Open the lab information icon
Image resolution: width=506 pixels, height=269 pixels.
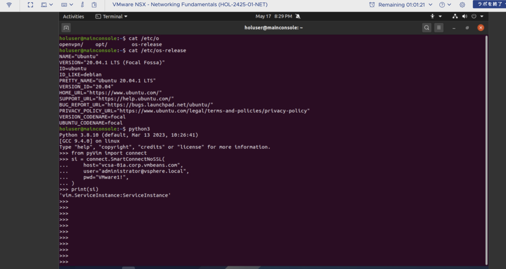pyautogui.click(x=83, y=5)
